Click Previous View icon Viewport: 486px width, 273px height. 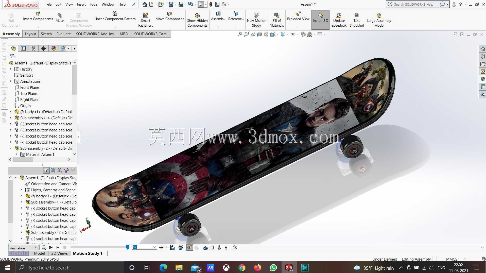click(x=253, y=34)
